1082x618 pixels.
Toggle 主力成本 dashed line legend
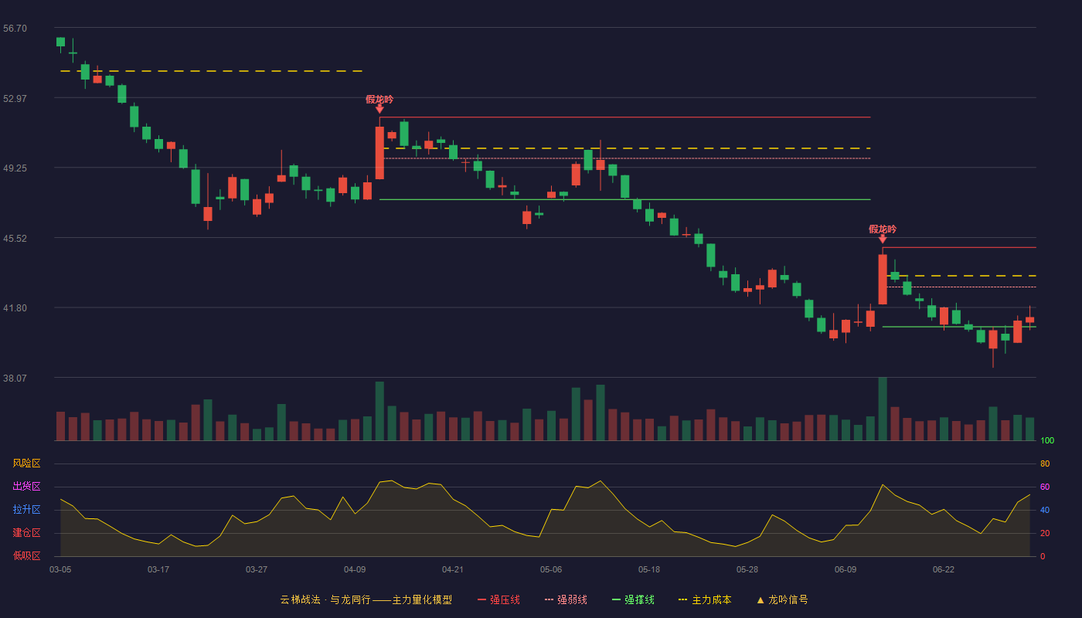tap(705, 599)
